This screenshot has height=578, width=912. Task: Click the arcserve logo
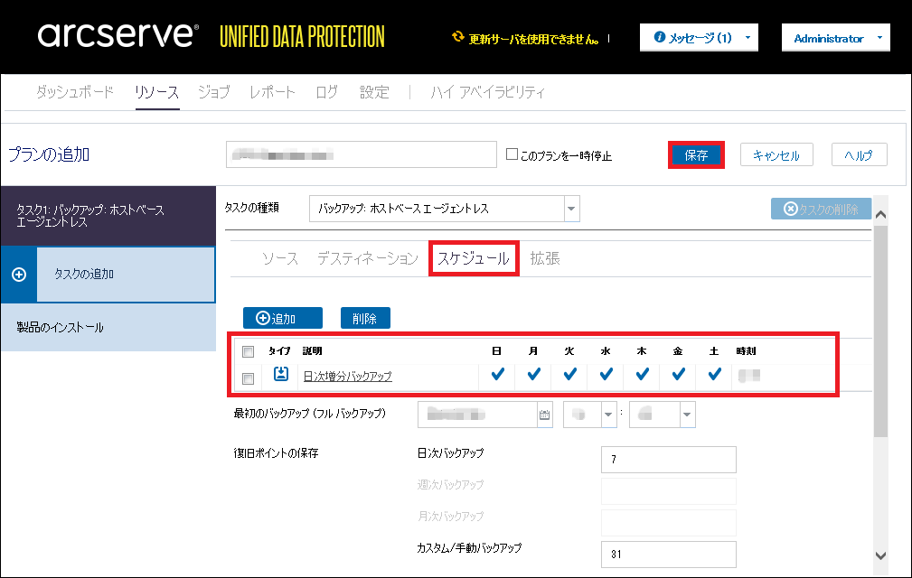point(118,35)
